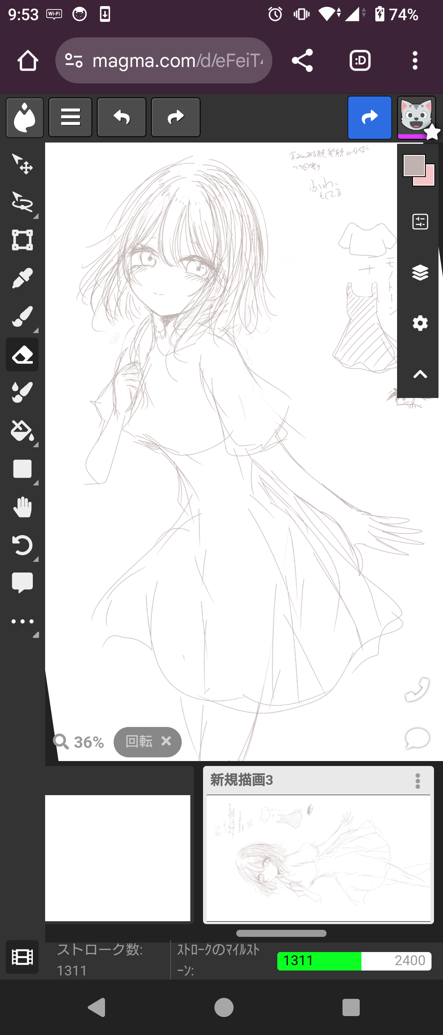Screen dimensions: 443x1035
Task: Open the hamburger main menu
Action: (x=70, y=117)
